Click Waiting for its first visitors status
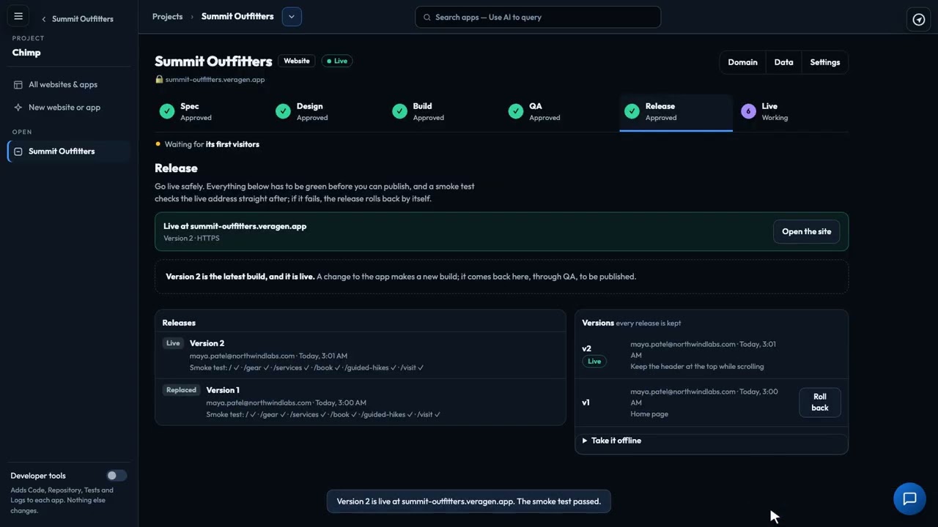The height and width of the screenshot is (527, 938). 207,144
